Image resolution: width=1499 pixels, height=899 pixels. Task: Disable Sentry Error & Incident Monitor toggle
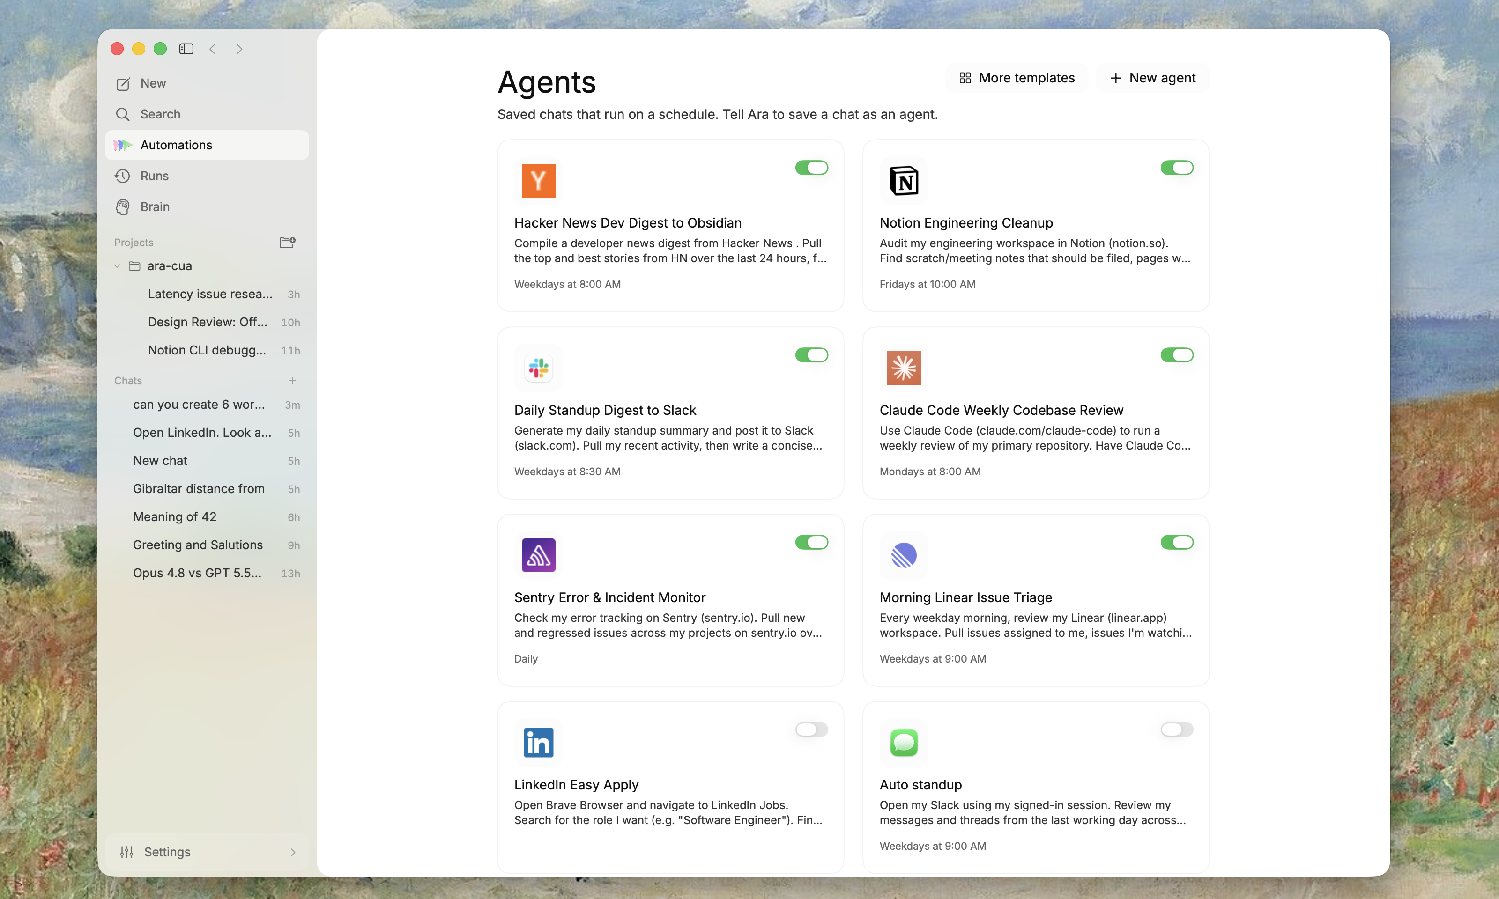(811, 542)
